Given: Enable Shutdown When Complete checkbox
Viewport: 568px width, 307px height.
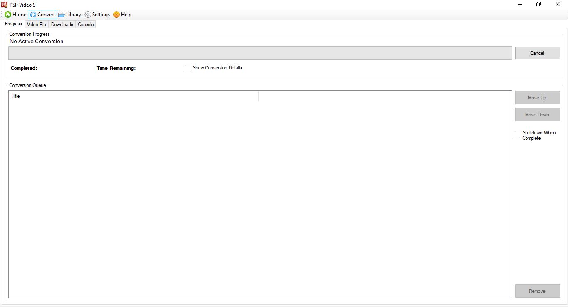Looking at the screenshot, I should coord(518,136).
